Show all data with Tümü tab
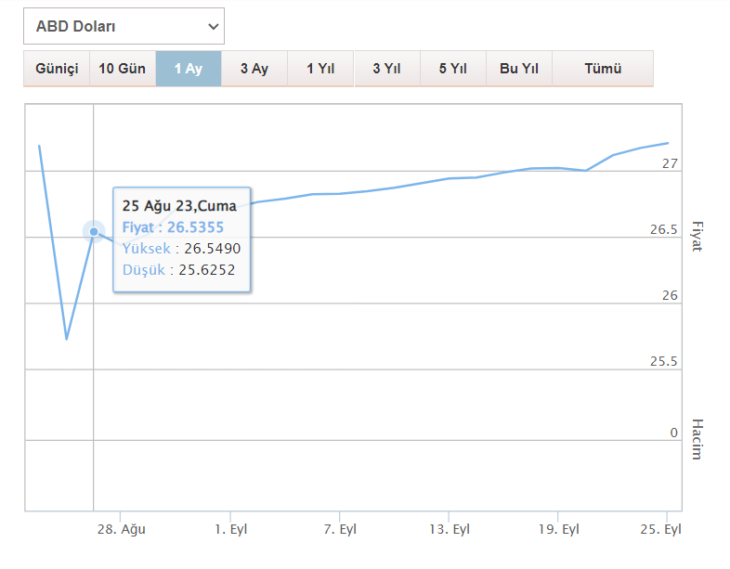 [603, 69]
